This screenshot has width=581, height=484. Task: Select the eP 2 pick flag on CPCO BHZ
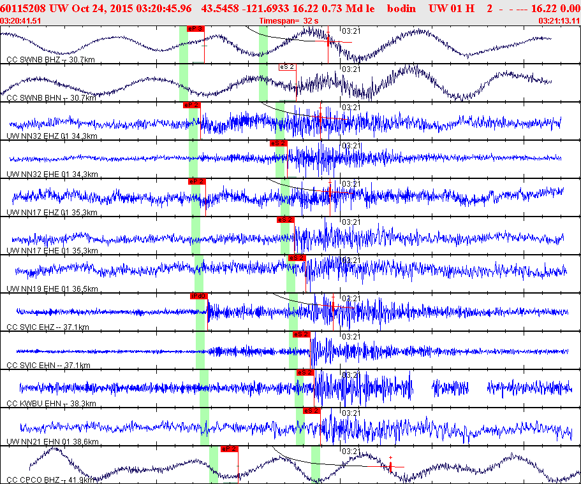[229, 449]
